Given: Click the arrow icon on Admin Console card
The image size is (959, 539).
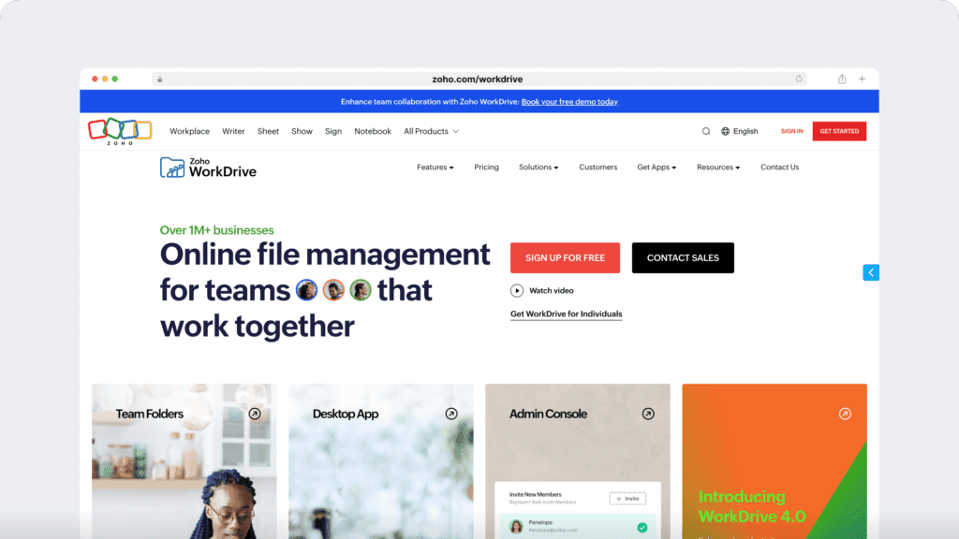Looking at the screenshot, I should click(x=649, y=413).
